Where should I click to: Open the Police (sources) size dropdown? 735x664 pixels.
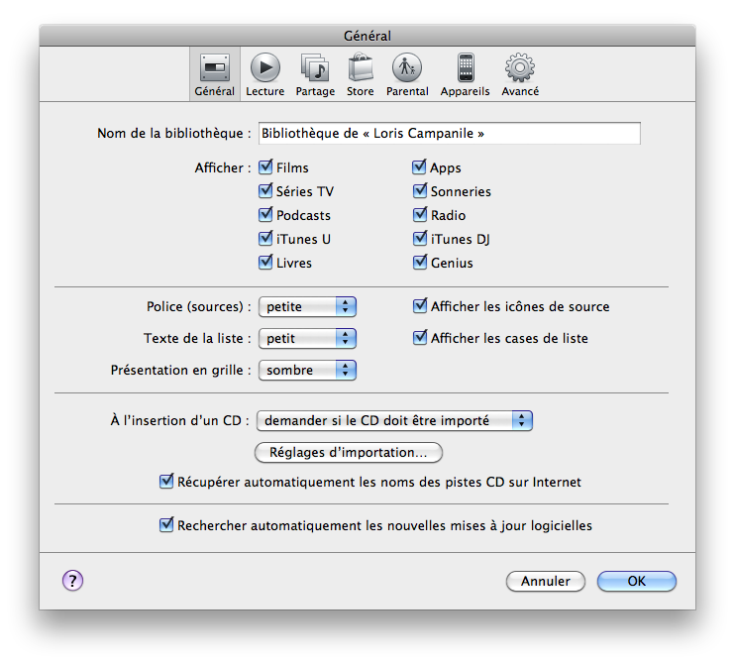pos(307,306)
